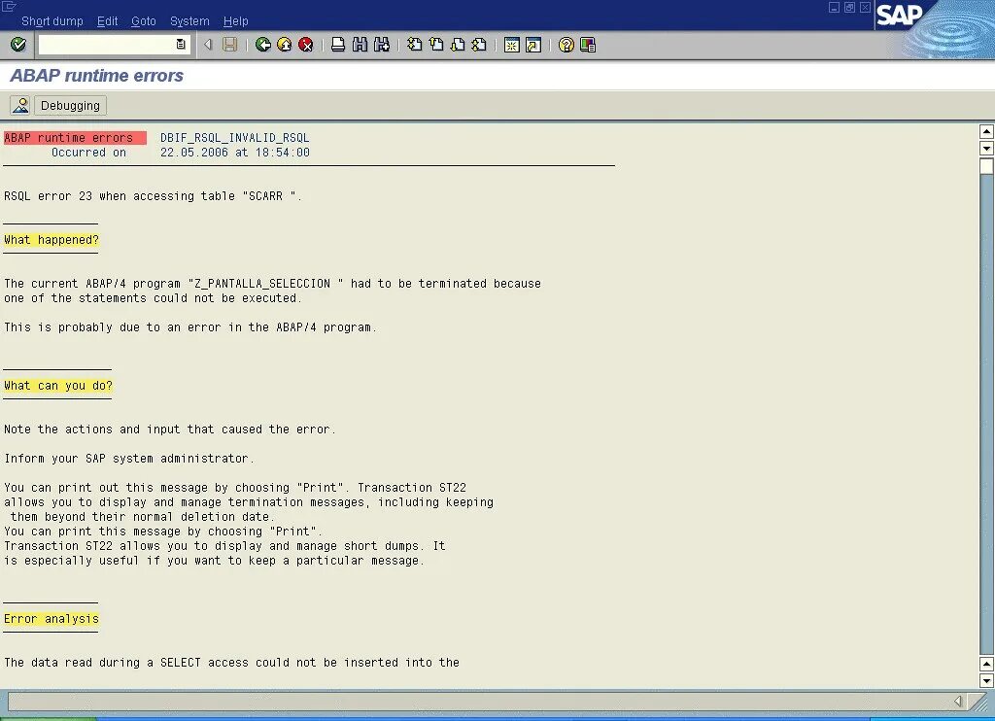Click the Print icon
This screenshot has width=995, height=721.
pyautogui.click(x=338, y=45)
